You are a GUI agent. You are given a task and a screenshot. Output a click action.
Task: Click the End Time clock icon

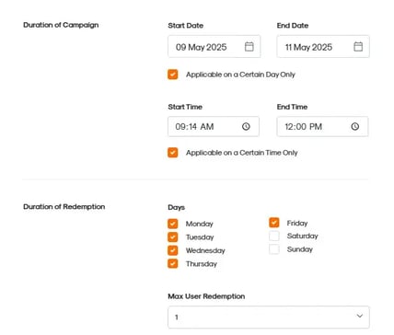point(354,126)
